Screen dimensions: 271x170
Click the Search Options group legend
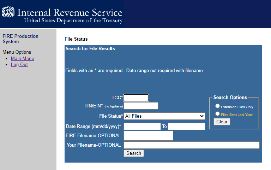click(x=230, y=98)
